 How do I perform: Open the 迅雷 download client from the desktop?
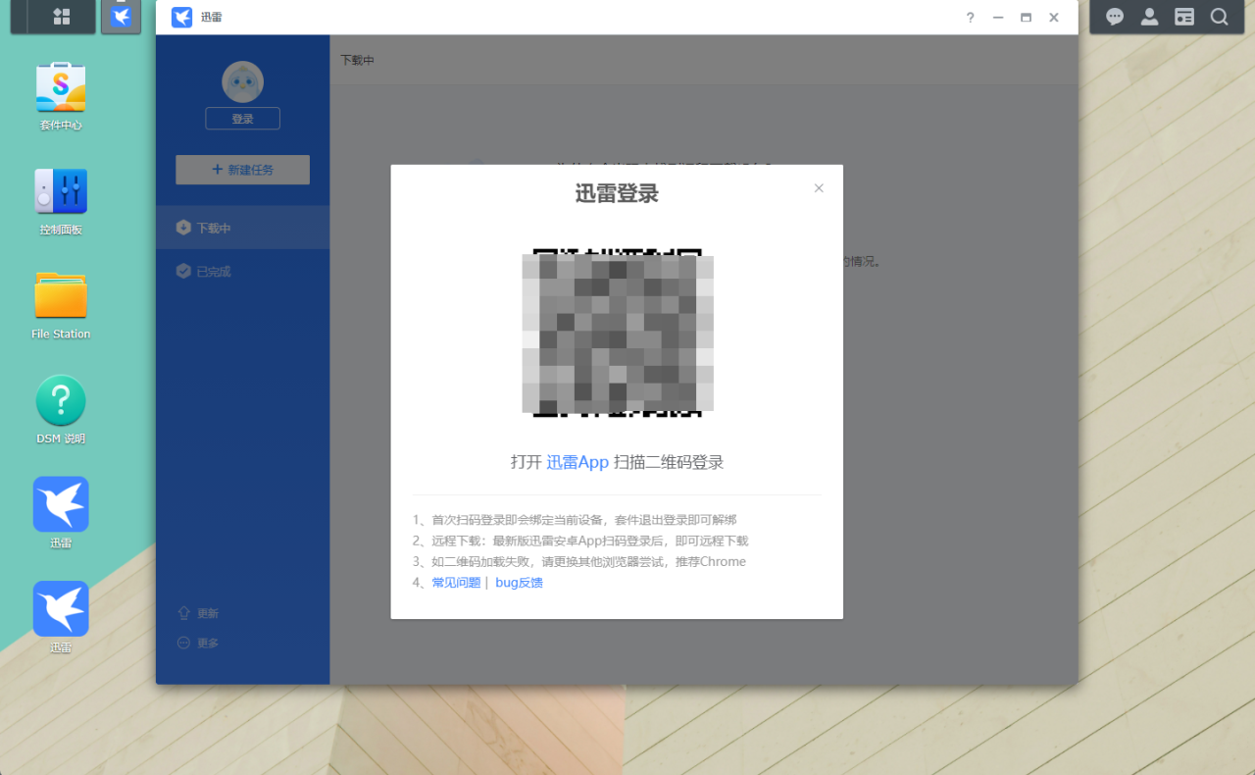tap(60, 503)
